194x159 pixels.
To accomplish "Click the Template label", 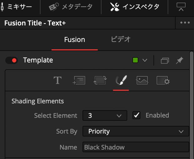I will (38, 60).
